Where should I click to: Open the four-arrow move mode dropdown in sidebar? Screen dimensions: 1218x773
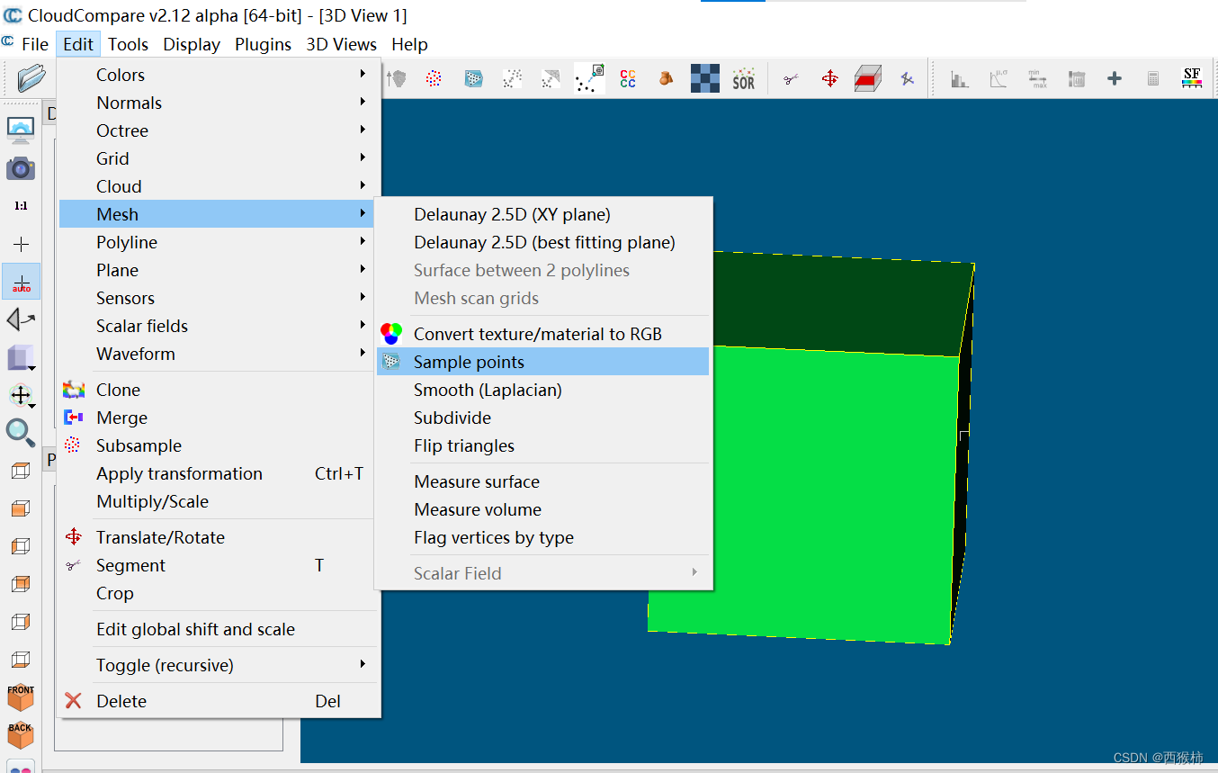point(21,396)
